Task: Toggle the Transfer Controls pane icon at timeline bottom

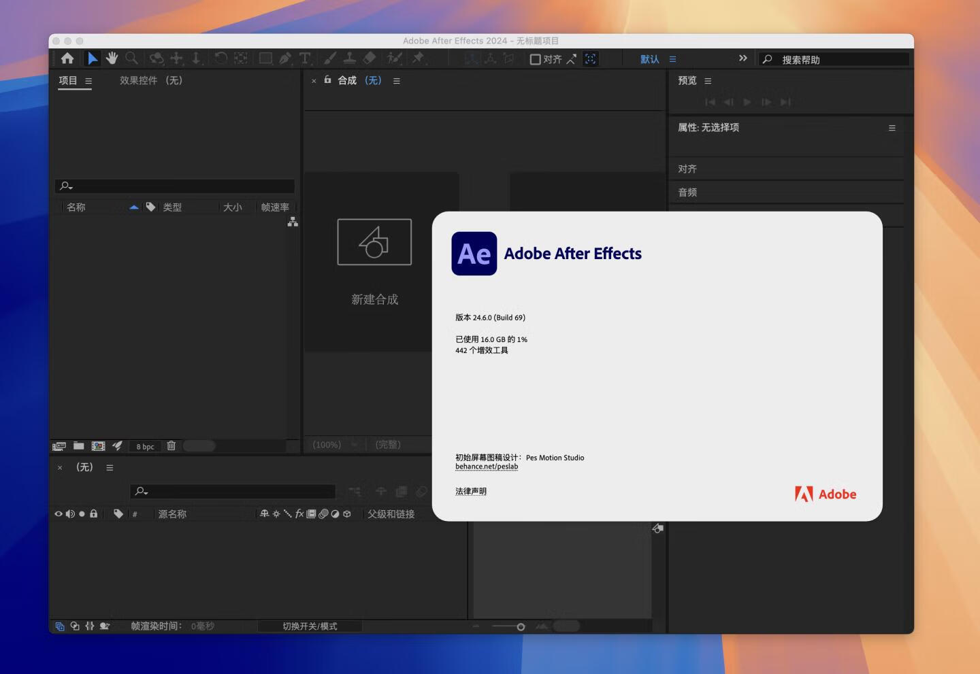Action: 75,626
